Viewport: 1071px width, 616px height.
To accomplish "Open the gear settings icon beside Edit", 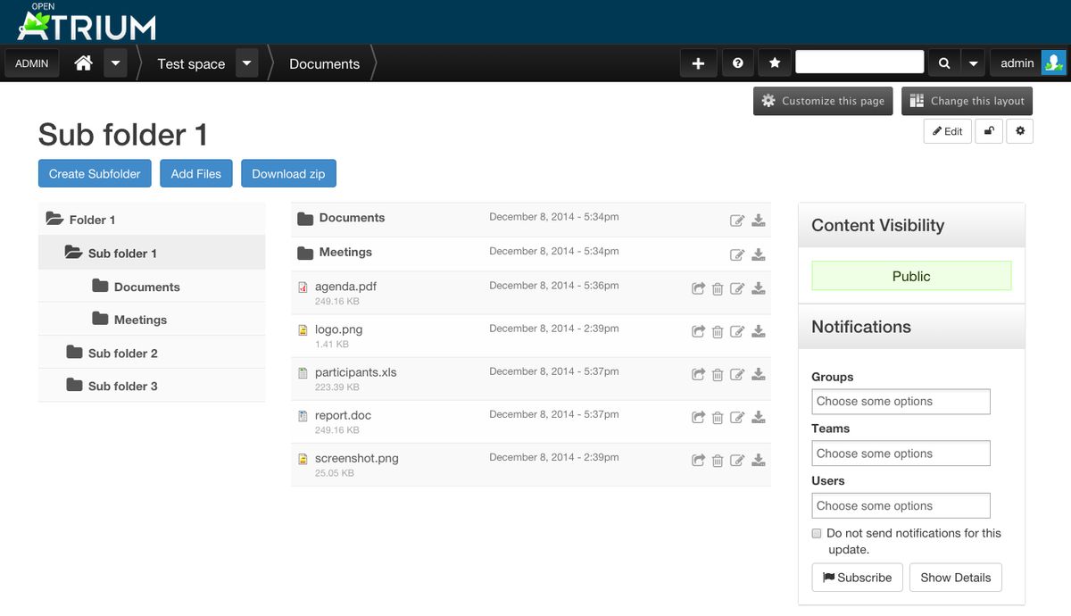I will tap(1019, 130).
